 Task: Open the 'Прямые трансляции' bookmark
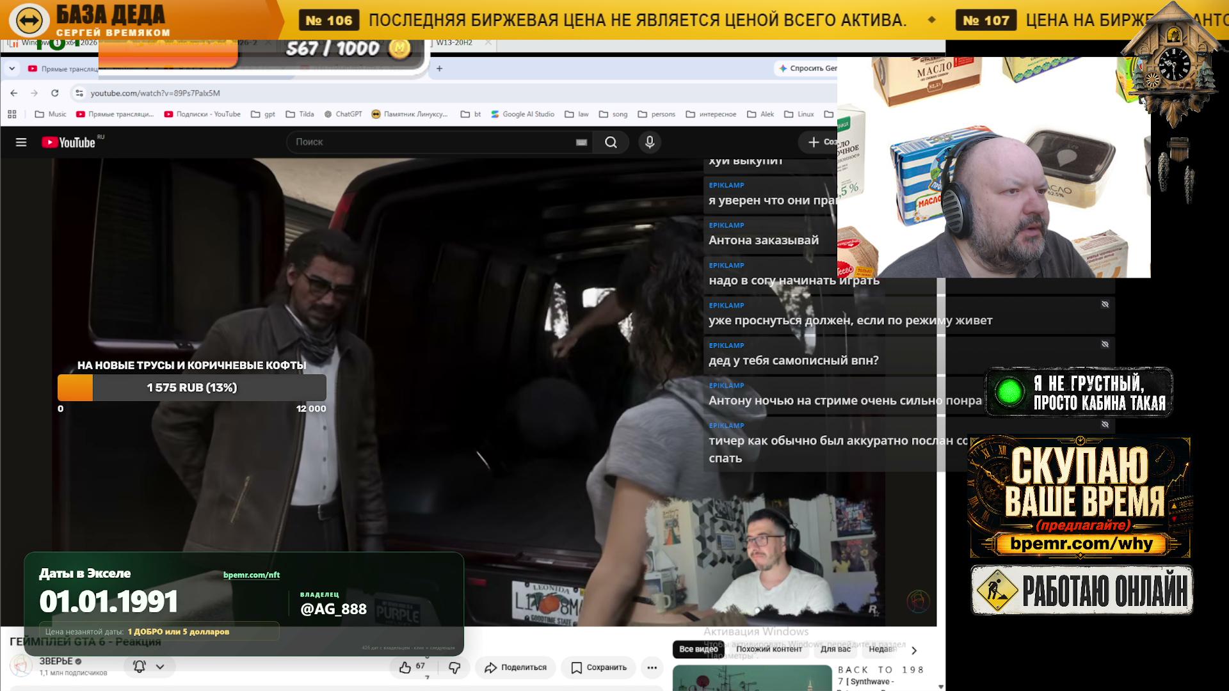[x=115, y=115]
